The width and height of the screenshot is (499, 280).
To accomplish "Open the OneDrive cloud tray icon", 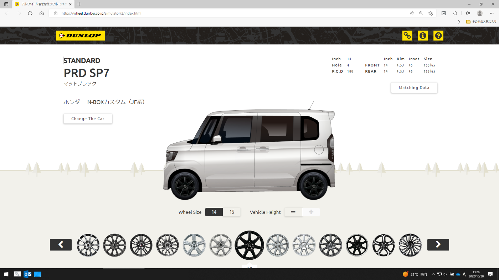I will tap(458, 274).
